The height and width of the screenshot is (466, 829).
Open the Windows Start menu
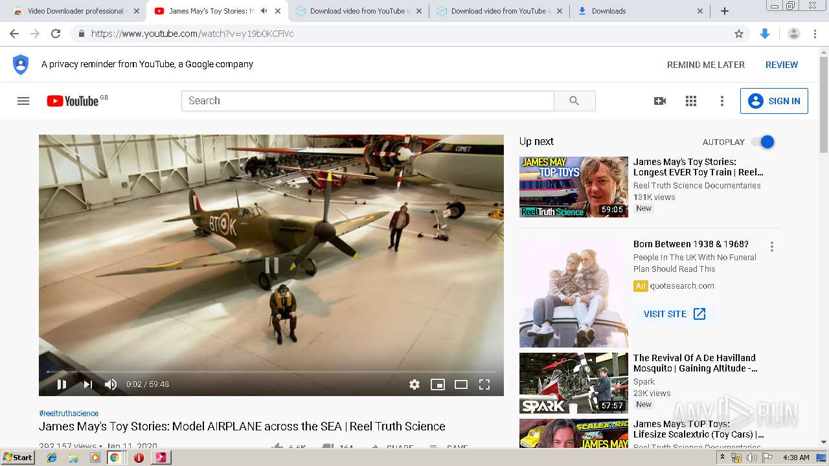[x=18, y=457]
